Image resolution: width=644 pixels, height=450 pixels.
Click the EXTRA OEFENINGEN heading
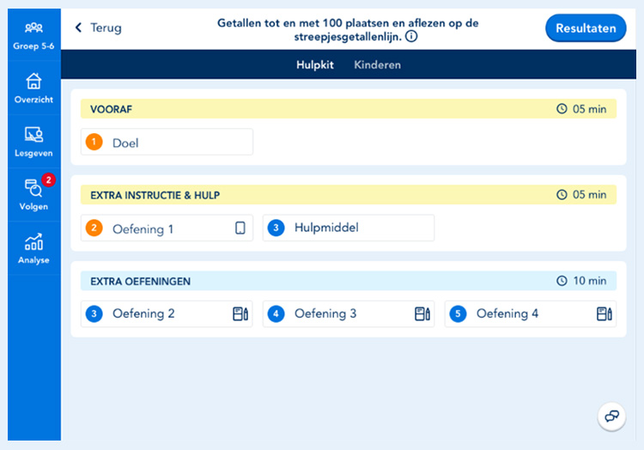(141, 282)
